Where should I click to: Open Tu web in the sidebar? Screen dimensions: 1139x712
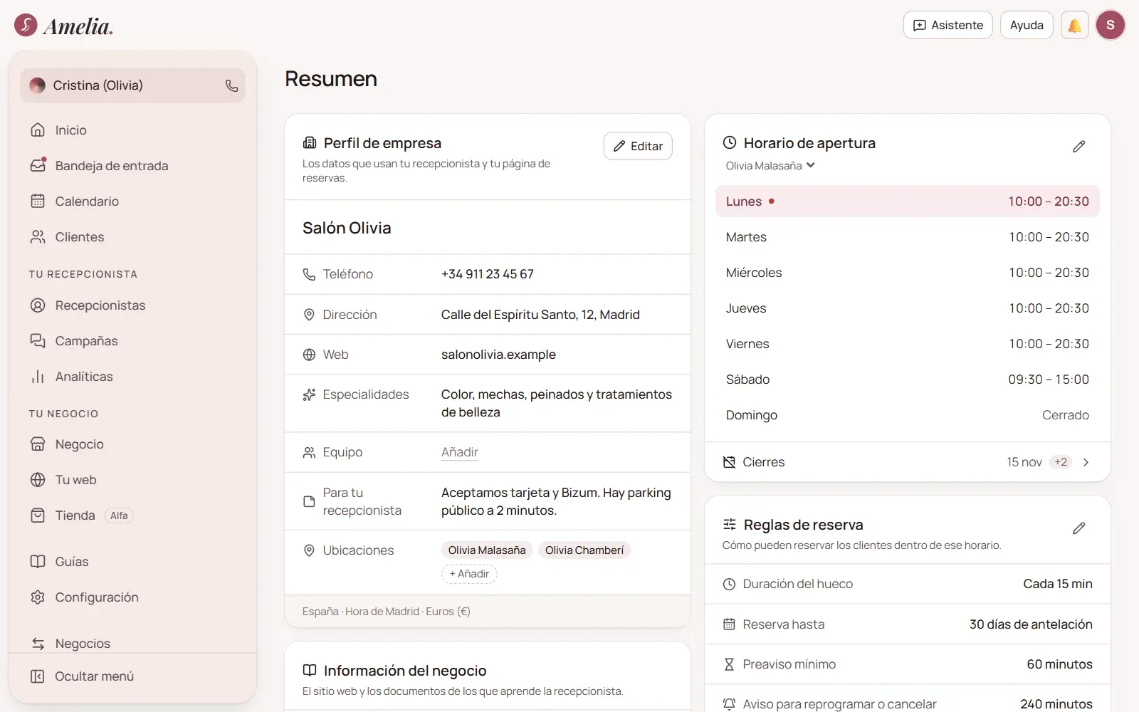(132, 480)
